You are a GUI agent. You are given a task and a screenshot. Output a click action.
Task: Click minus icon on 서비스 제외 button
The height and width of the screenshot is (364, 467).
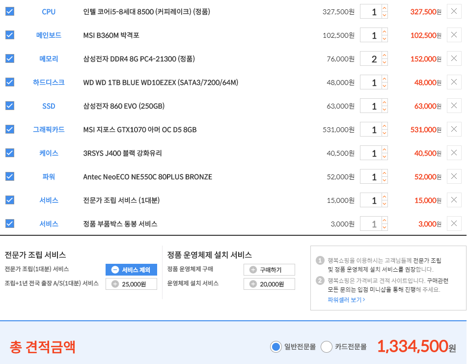point(115,270)
